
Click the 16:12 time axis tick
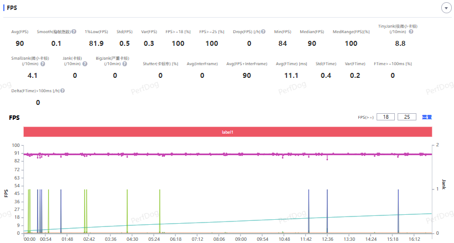414,239
